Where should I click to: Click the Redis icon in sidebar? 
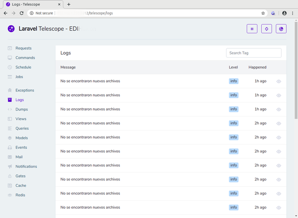point(10,195)
